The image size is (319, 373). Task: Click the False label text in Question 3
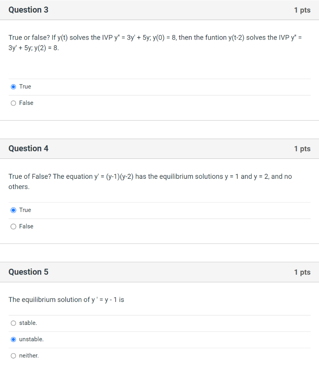point(27,103)
